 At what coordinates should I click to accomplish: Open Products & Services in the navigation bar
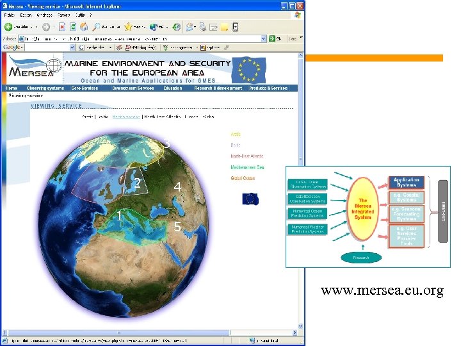click(x=268, y=88)
